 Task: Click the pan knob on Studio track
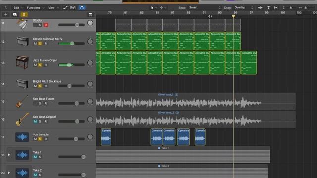click(x=90, y=23)
